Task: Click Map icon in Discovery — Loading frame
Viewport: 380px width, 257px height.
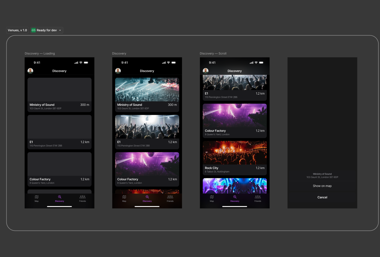Action: (x=37, y=197)
